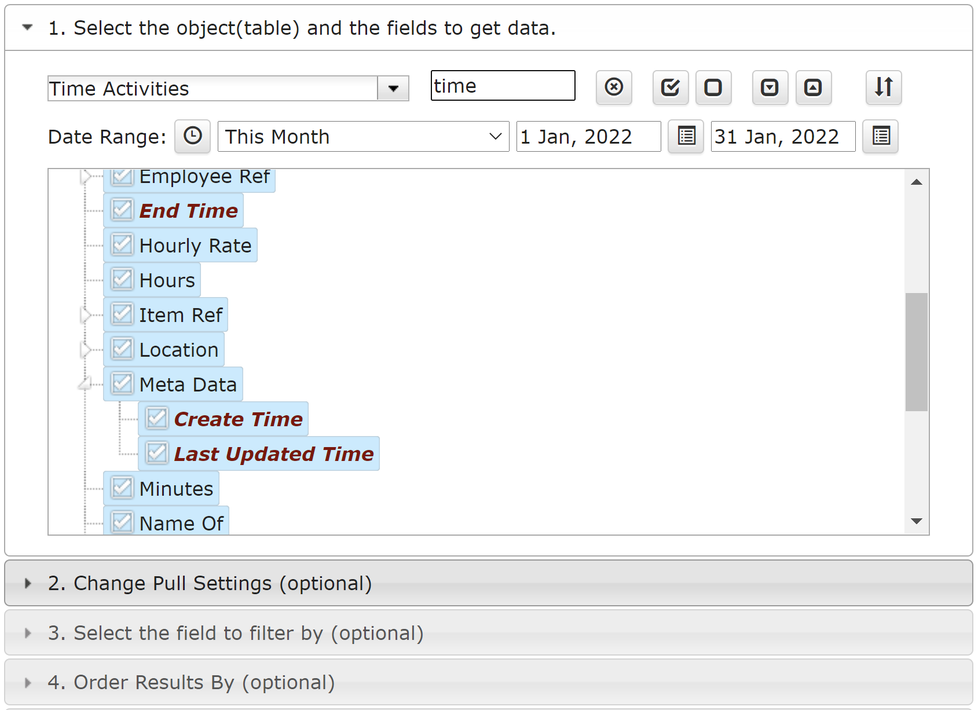978x710 pixels.
Task: Open calendar for end date 31 Jan
Action: click(x=881, y=137)
